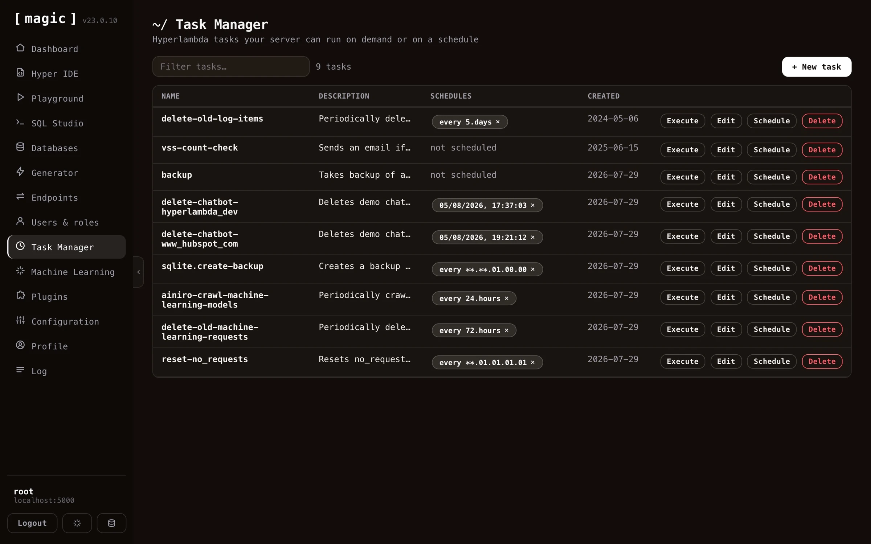
Task: Open the Dashboard menu item
Action: point(66,49)
